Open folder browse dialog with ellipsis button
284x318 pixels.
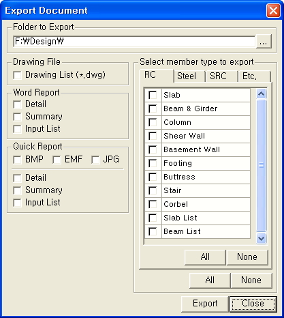coord(264,42)
